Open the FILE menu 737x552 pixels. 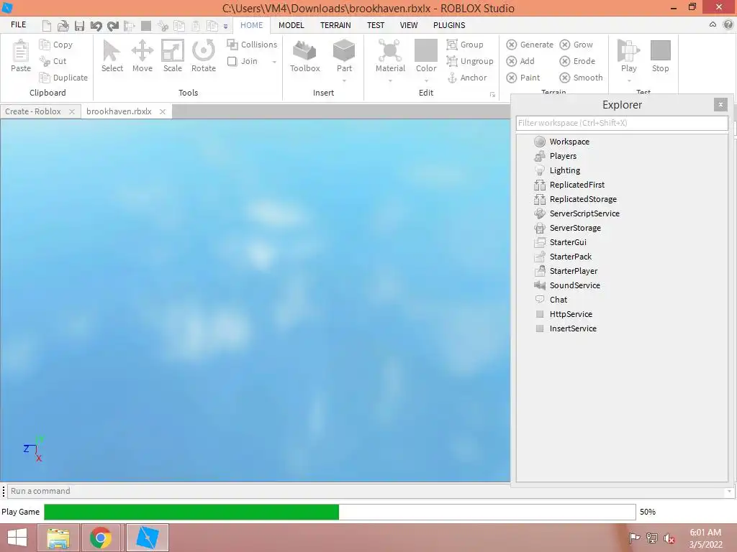(18, 25)
